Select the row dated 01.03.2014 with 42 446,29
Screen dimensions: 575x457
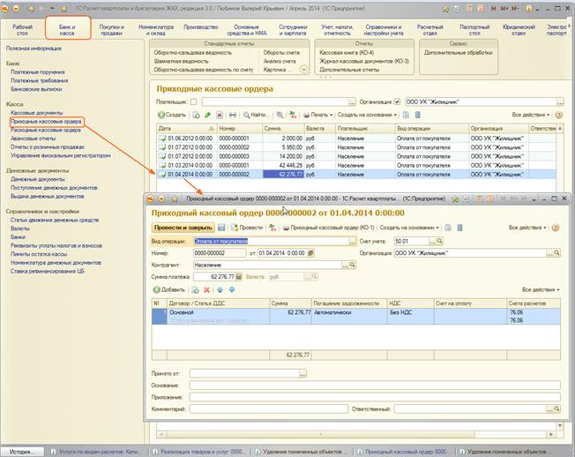tap(356, 165)
